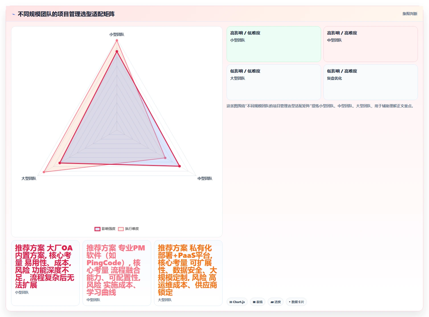Click the lightning icon beside the page title
429x317 pixels.
coord(13,14)
